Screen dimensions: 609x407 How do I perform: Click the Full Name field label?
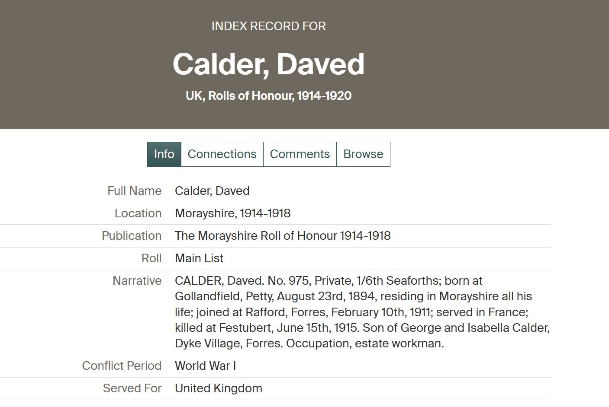134,191
